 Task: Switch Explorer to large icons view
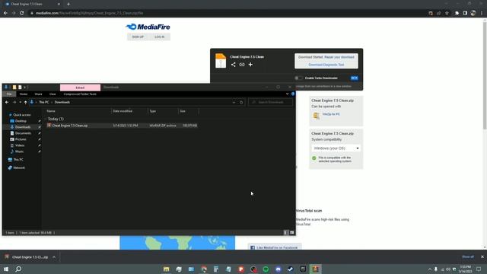coord(291,232)
